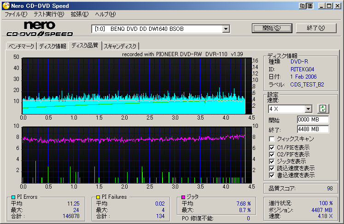This screenshot has height=224, width=344.
Task: Click the ポジション value 4487 MB
Action: coord(322,210)
